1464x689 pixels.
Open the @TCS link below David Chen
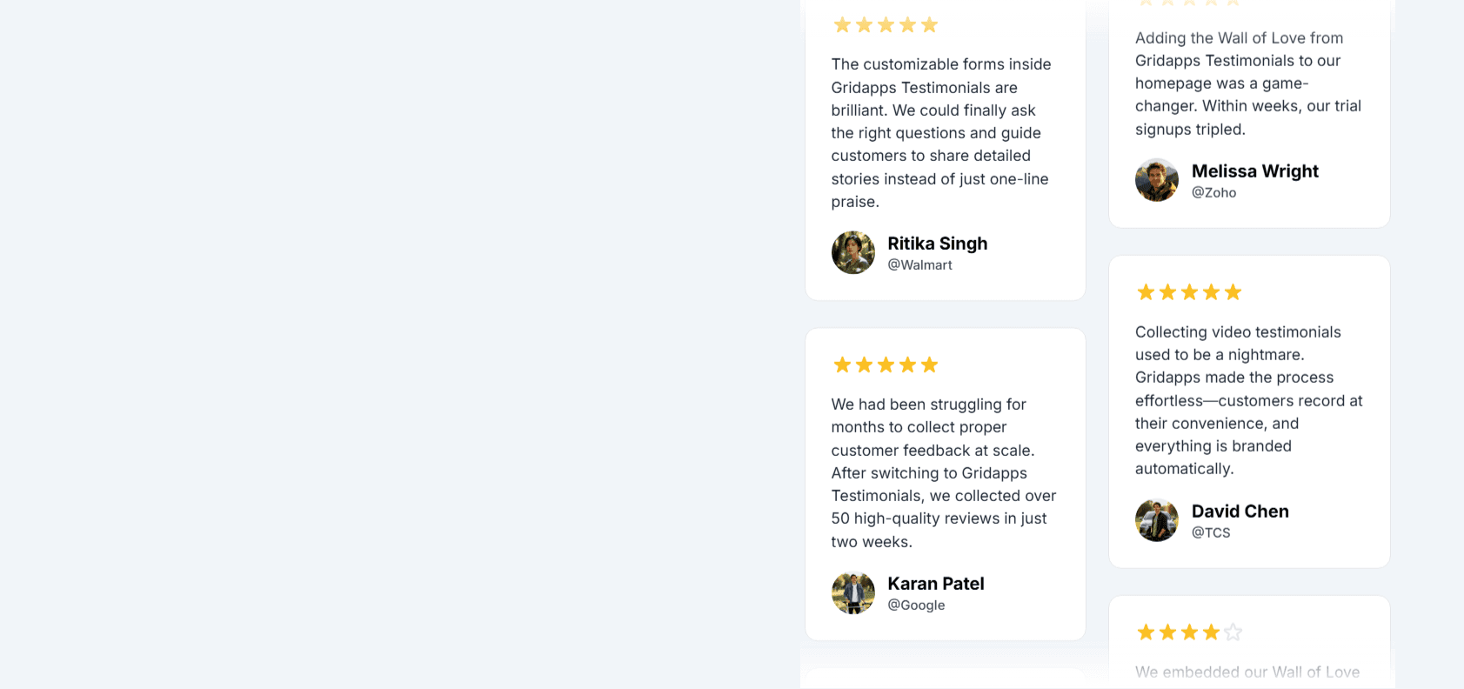coord(1212,532)
